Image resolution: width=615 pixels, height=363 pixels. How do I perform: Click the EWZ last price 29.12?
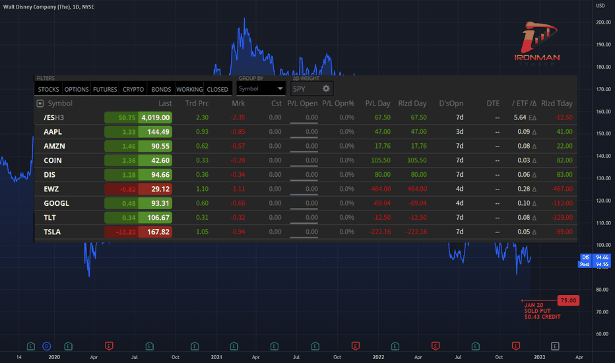[155, 189]
